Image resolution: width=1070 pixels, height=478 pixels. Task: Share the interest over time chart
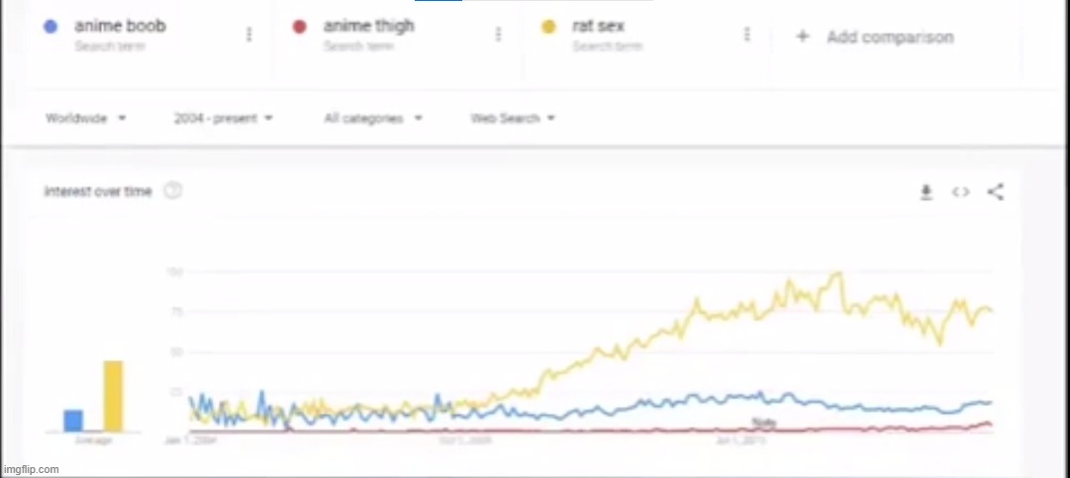coord(996,192)
